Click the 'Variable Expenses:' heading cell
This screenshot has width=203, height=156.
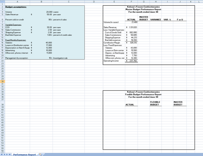[13, 25]
